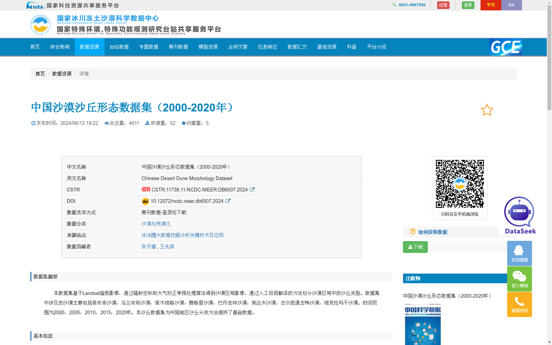552x345 pixels.
Task: Click the 点击量 4911 count
Action: [122, 123]
